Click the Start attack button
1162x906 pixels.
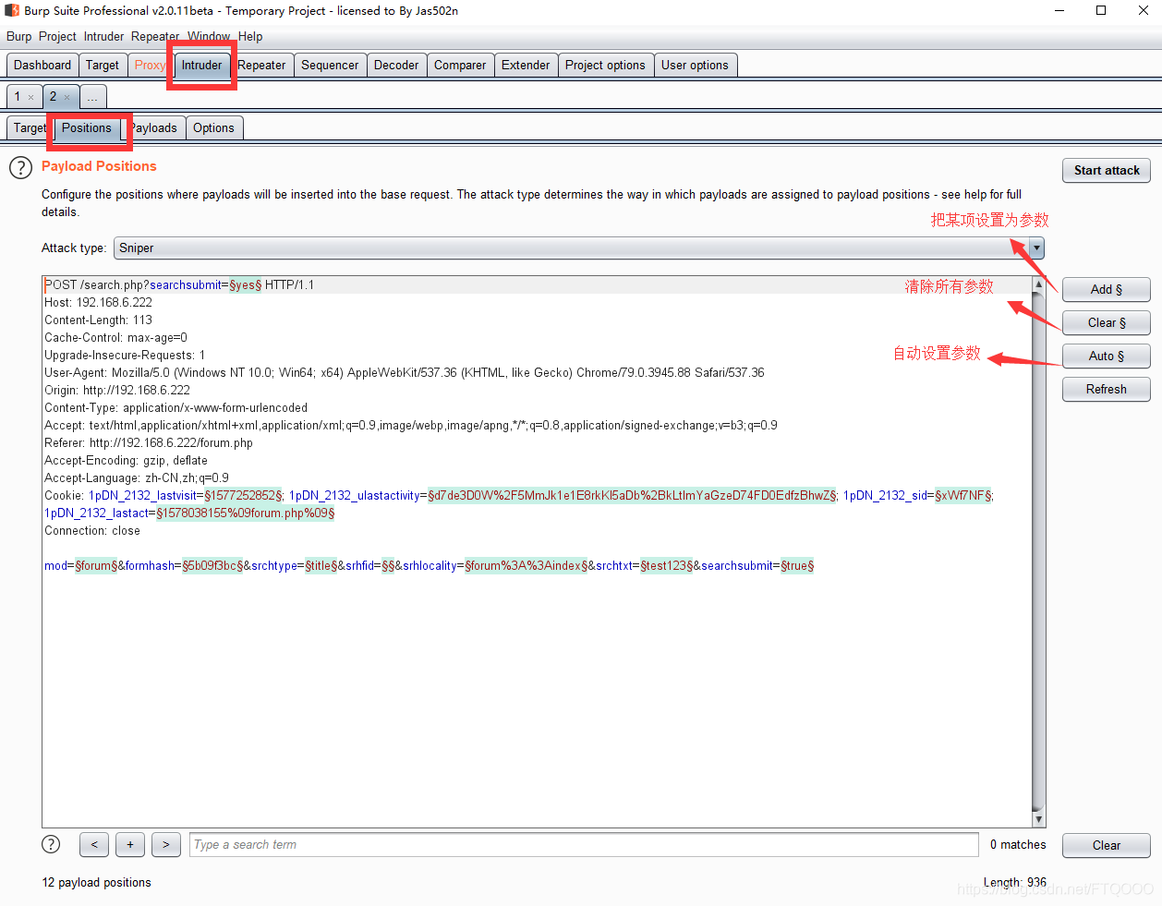pyautogui.click(x=1107, y=171)
